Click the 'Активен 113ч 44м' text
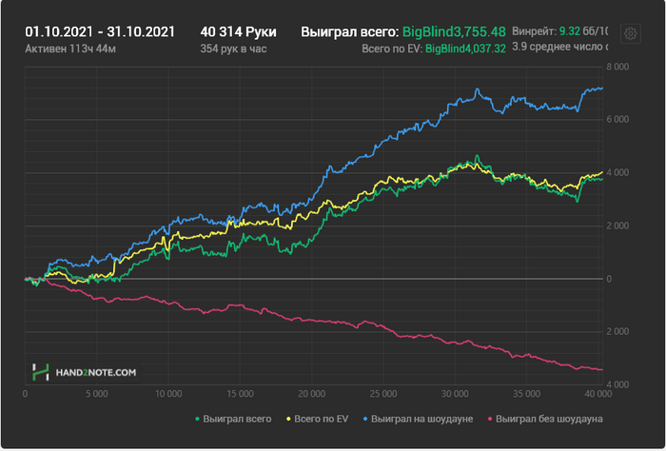This screenshot has height=451, width=666. pos(70,49)
